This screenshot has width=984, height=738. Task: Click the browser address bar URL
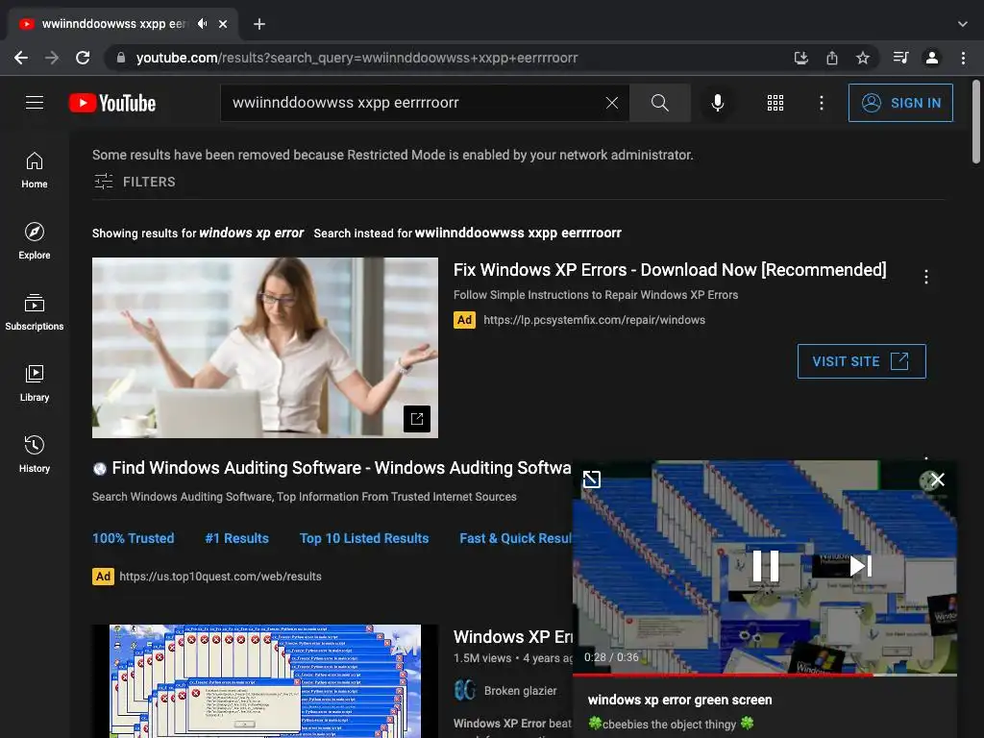(357, 58)
